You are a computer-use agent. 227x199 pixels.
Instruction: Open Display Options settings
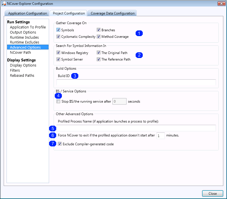click(x=23, y=65)
